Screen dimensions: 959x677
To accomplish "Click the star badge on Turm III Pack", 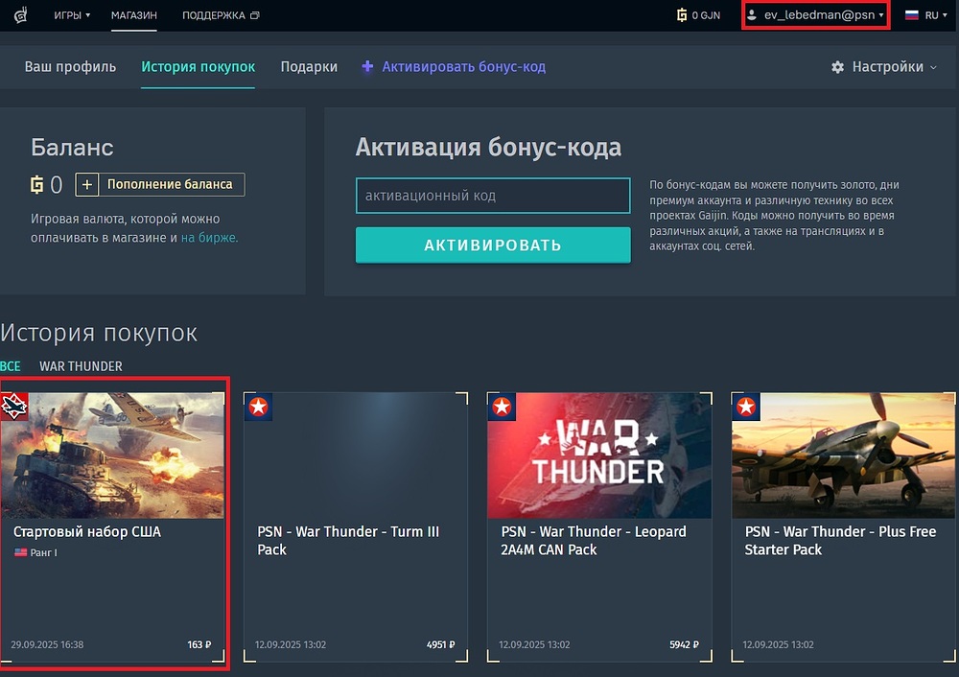I will pyautogui.click(x=259, y=407).
